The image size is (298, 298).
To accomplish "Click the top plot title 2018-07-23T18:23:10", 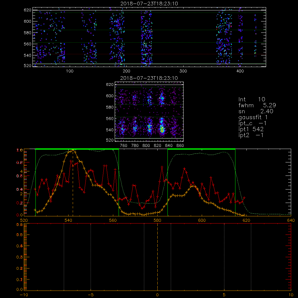I will [149, 4].
